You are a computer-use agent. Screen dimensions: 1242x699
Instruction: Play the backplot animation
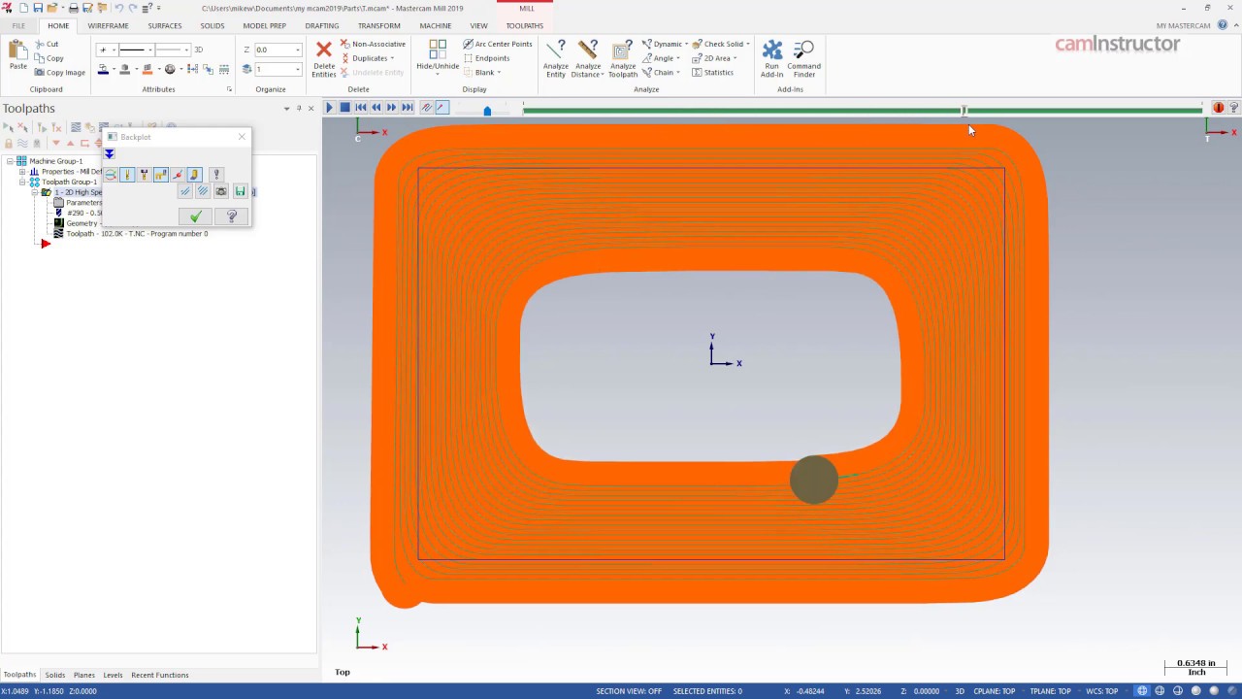coord(330,108)
